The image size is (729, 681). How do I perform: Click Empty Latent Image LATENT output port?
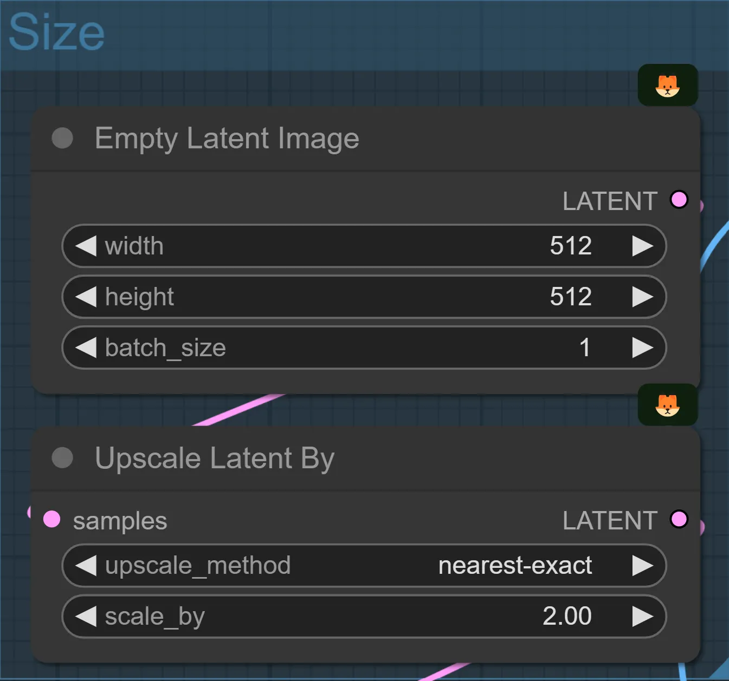click(x=679, y=200)
